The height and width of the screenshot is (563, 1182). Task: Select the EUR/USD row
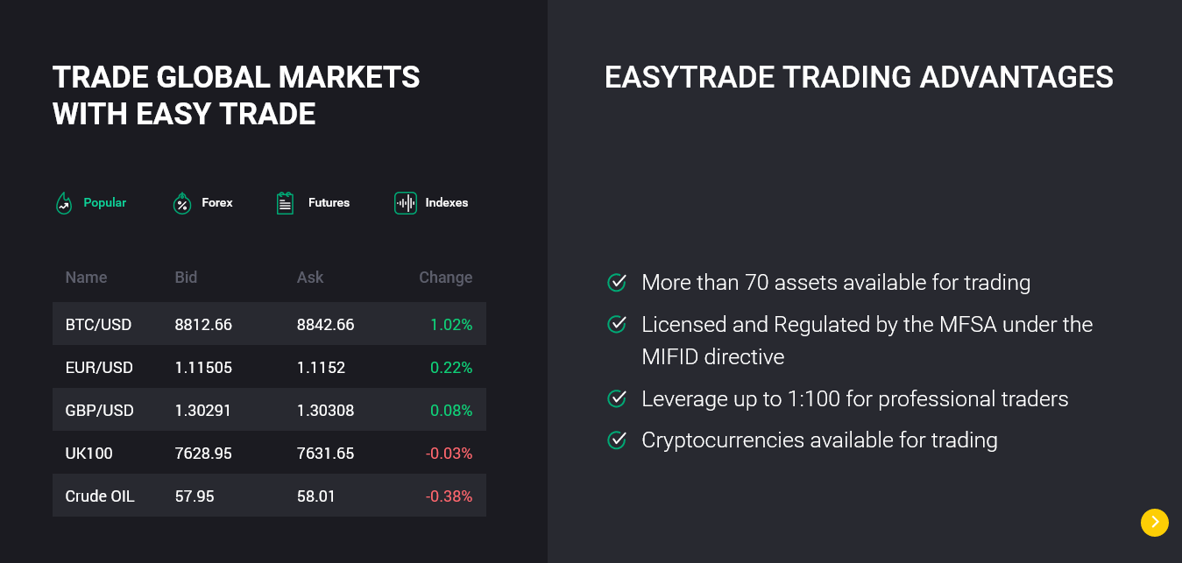click(269, 368)
